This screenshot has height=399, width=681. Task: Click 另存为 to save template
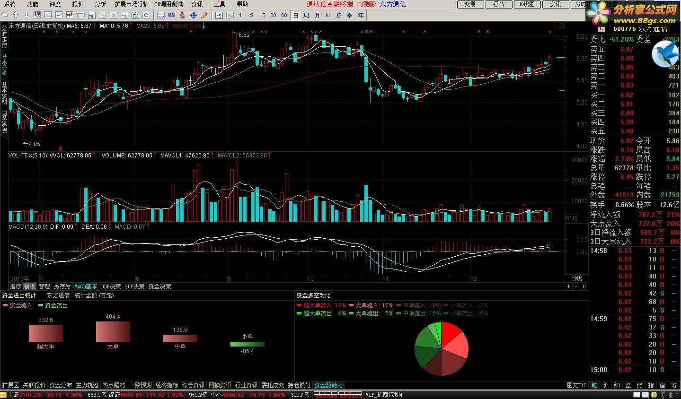(62, 286)
